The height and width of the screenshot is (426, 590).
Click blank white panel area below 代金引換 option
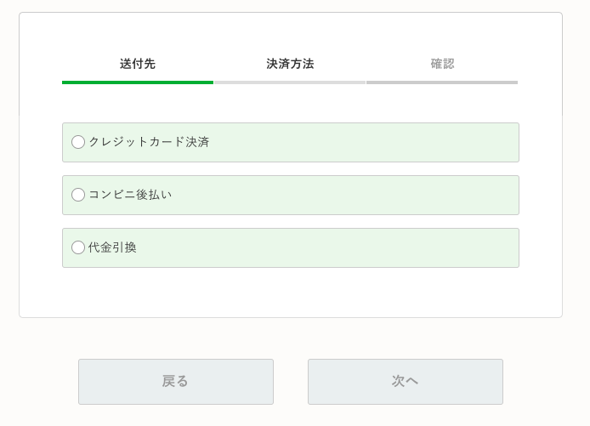(x=290, y=293)
